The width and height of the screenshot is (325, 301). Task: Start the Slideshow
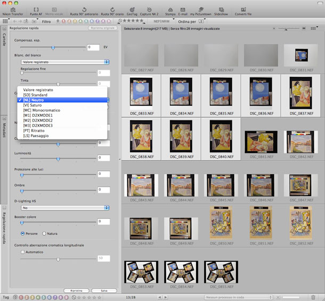coord(221,11)
